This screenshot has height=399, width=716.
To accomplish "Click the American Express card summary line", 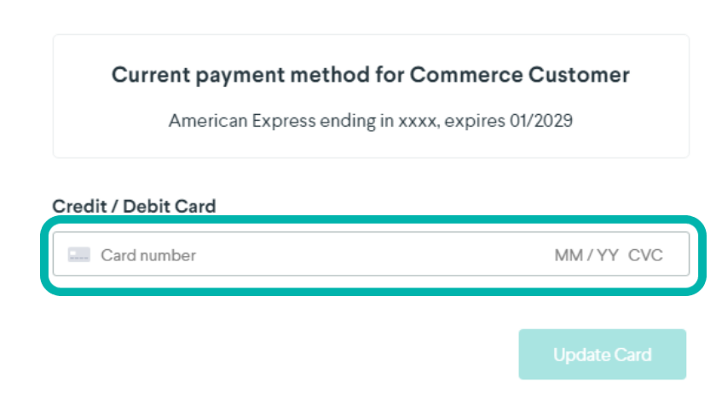I will 370,121.
